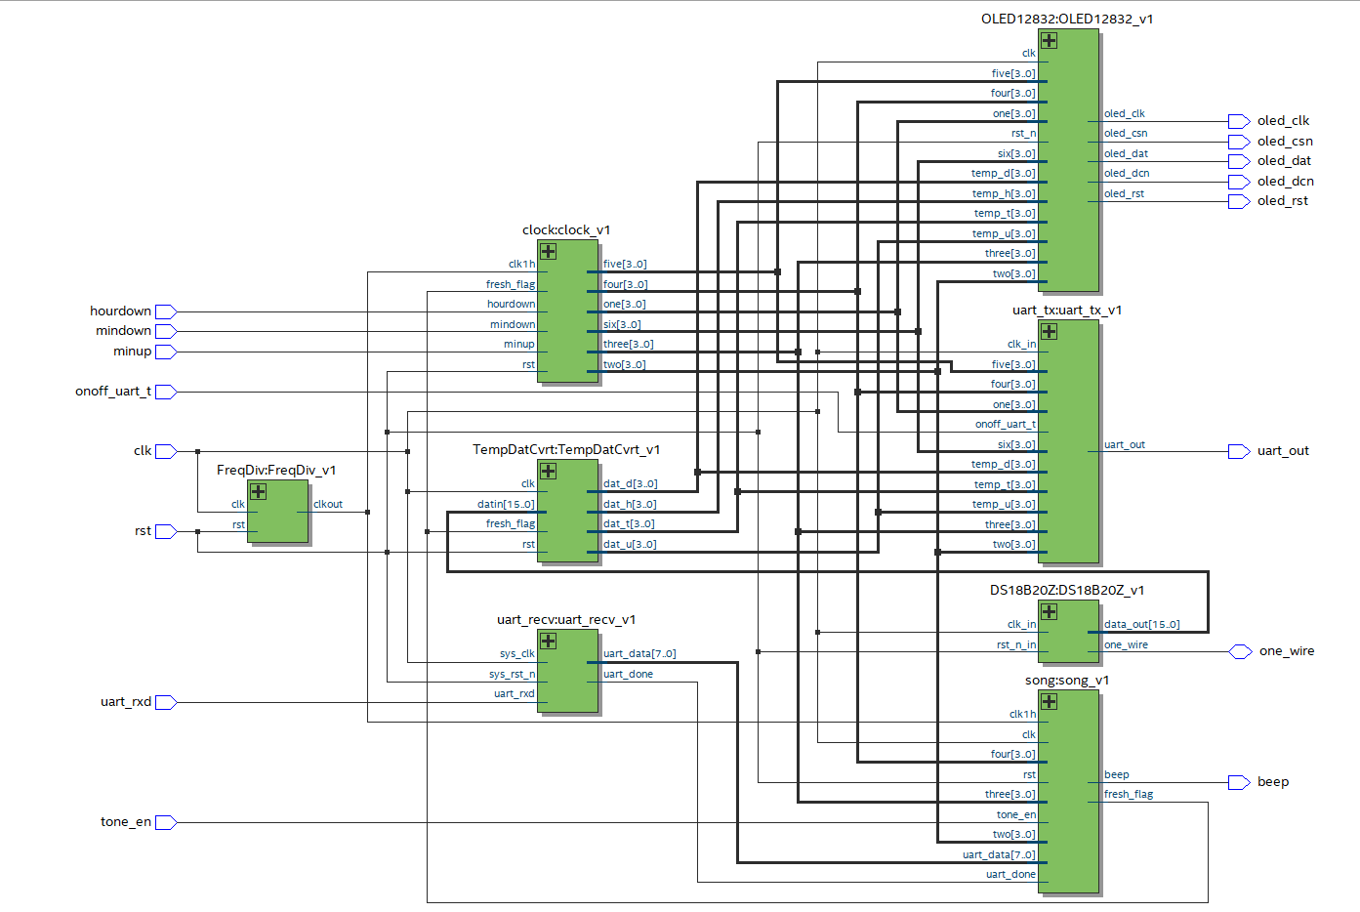Viewport: 1360px width, 912px height.
Task: Select the datin[15..0] port on TempDatCvrt
Action: coord(506,505)
